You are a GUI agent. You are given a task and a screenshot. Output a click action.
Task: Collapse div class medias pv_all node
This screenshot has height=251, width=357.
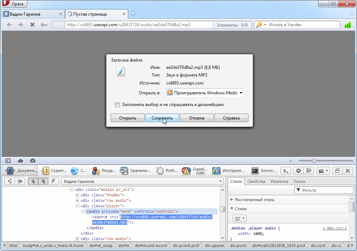71,189
